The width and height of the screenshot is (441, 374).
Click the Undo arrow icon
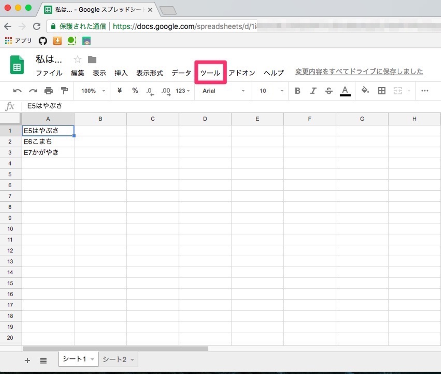17,91
